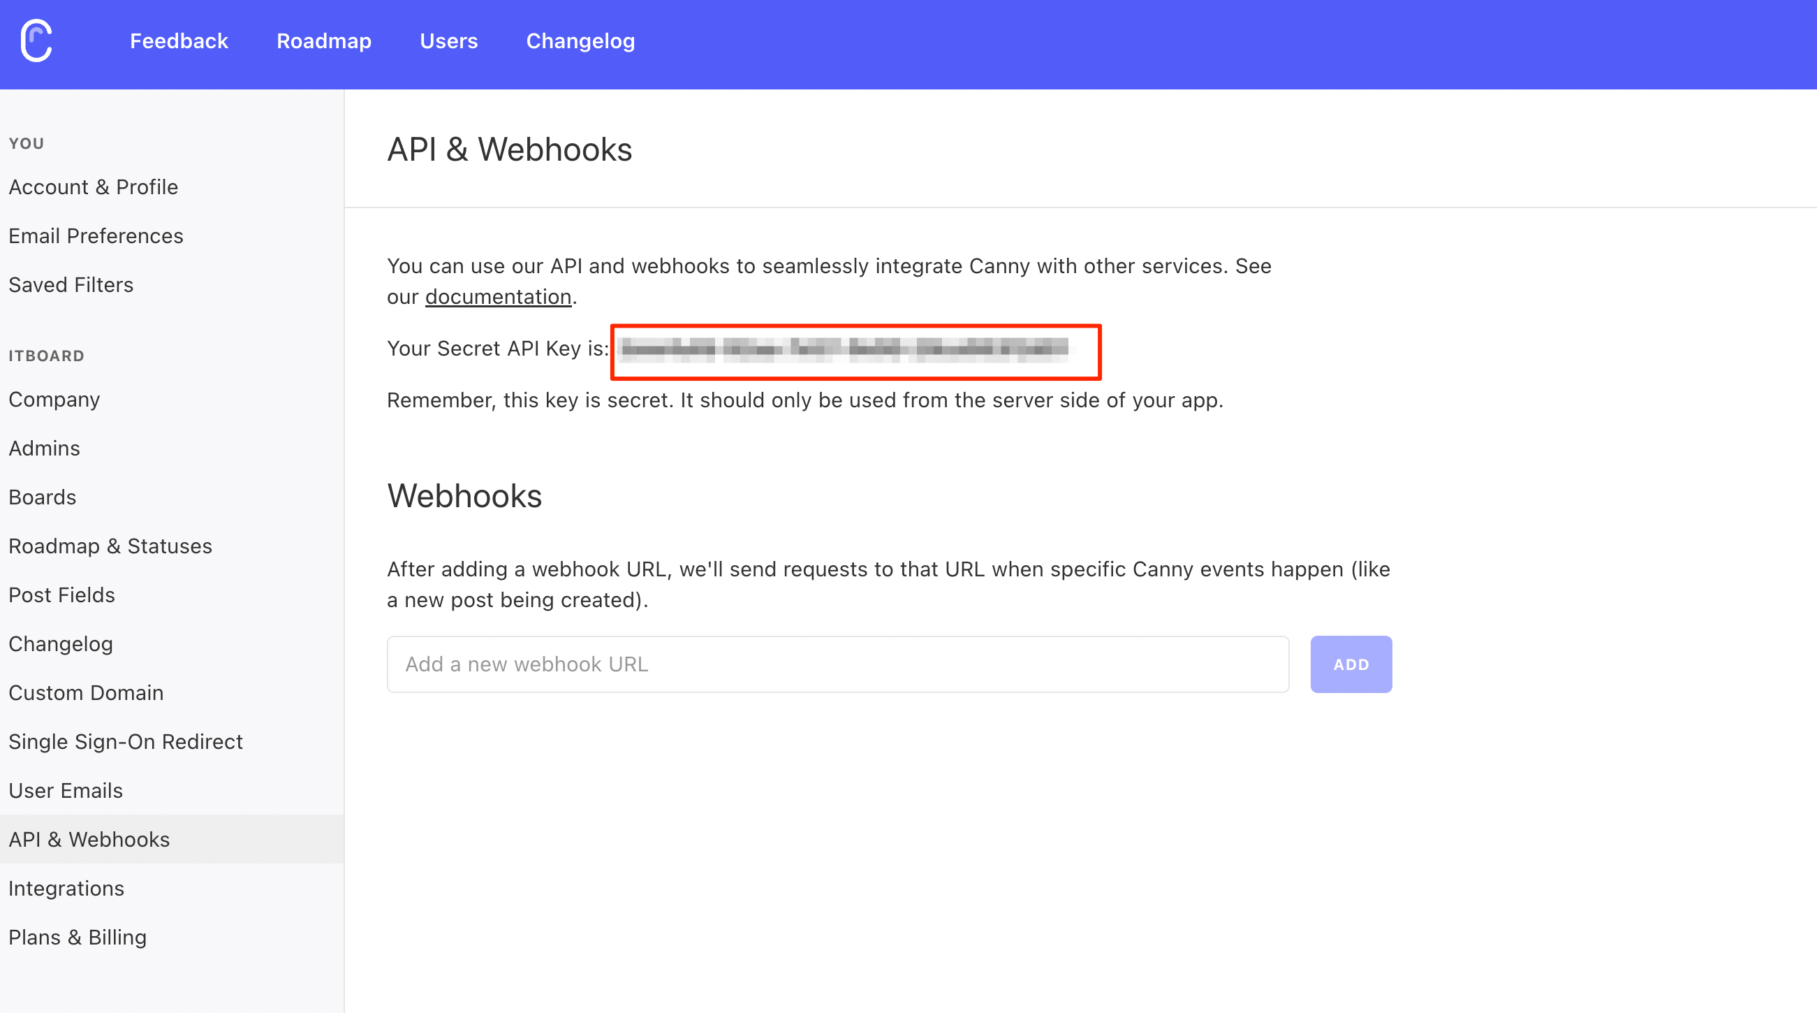Open Custom Domain settings
The image size is (1817, 1013).
(x=86, y=693)
